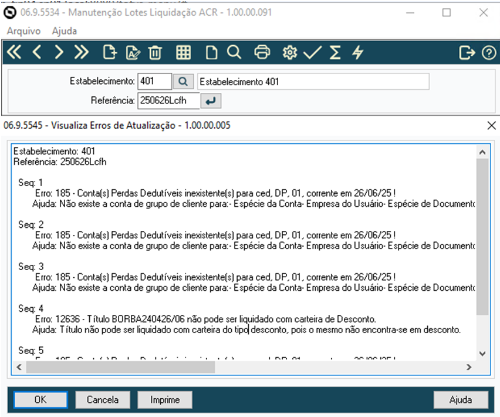The height and width of the screenshot is (417, 500).
Task: Confirm Referência with the enter arrow button
Action: (211, 100)
